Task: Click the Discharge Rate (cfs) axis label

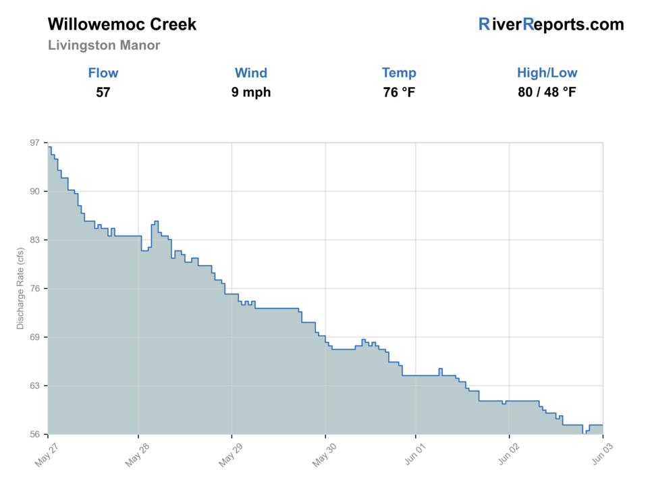Action: (x=20, y=288)
